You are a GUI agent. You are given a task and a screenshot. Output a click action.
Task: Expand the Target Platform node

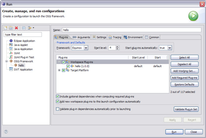point(59,70)
